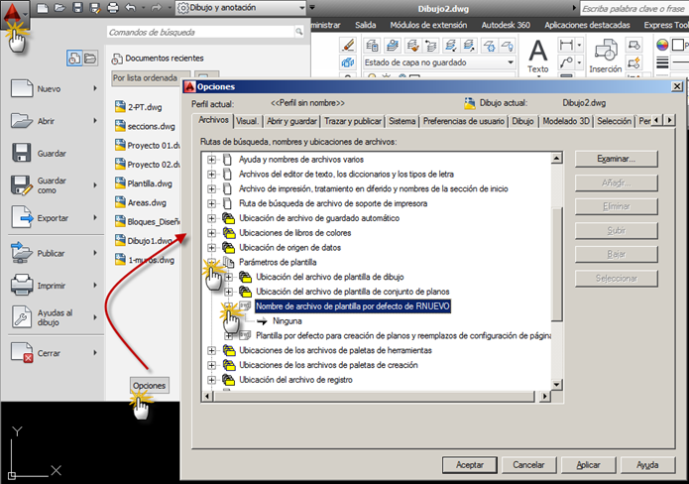Collapse the Parámetros de plantilla node

coord(211,262)
